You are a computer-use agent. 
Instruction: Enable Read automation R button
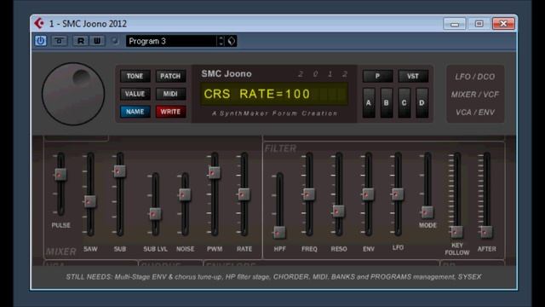(80, 41)
